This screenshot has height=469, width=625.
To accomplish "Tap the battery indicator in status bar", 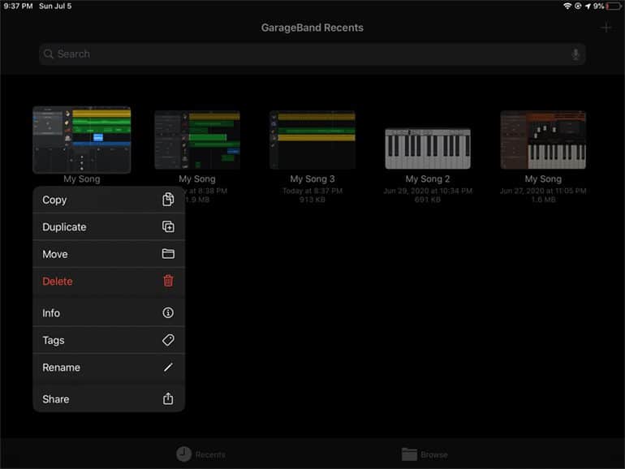I will (613, 6).
